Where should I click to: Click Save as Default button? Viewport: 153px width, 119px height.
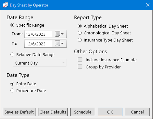point(19,112)
